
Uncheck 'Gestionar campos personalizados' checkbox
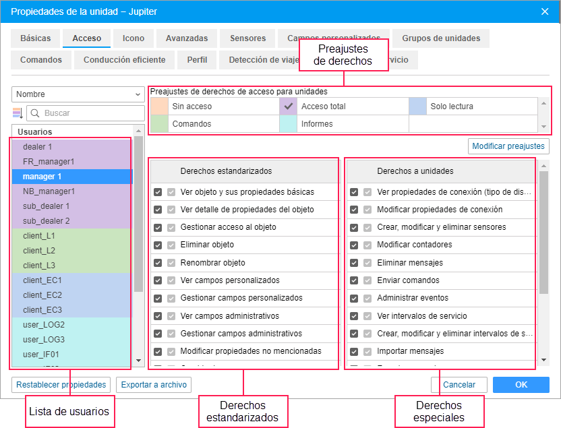[158, 298]
